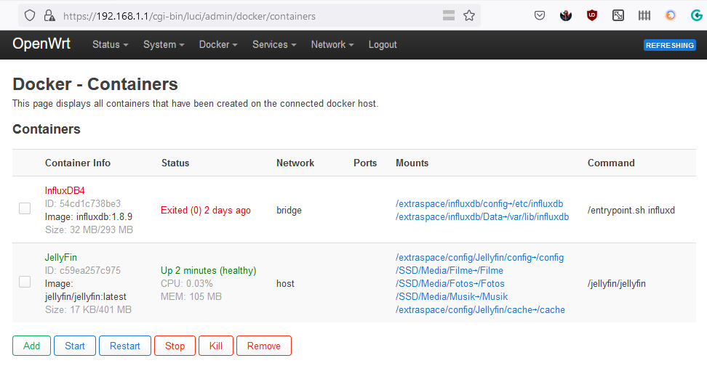Open mount /SSD/Media/Filme→/Filme

point(450,271)
